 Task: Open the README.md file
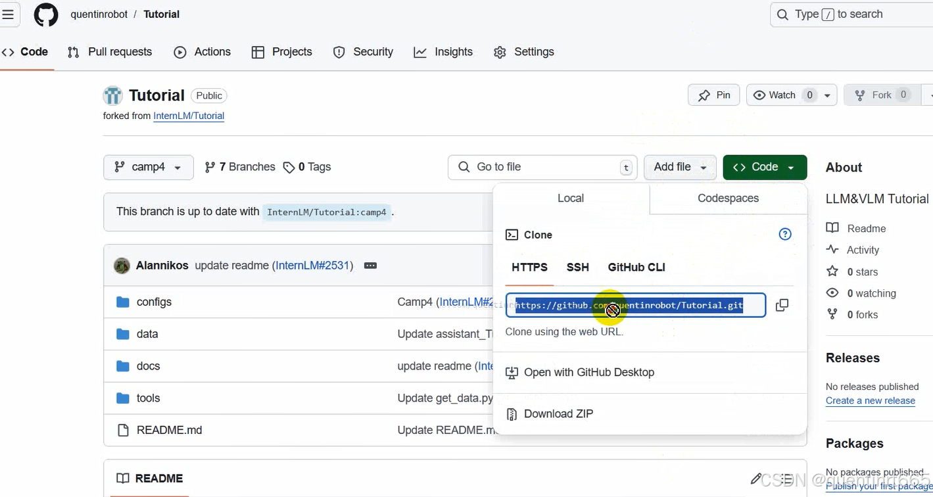tap(169, 430)
